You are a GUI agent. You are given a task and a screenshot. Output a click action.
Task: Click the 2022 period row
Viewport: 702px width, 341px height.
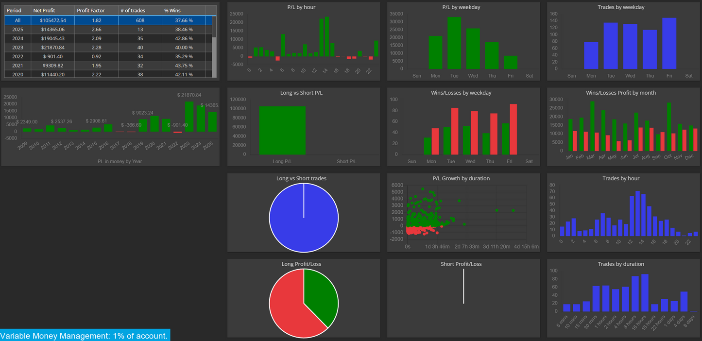(108, 56)
